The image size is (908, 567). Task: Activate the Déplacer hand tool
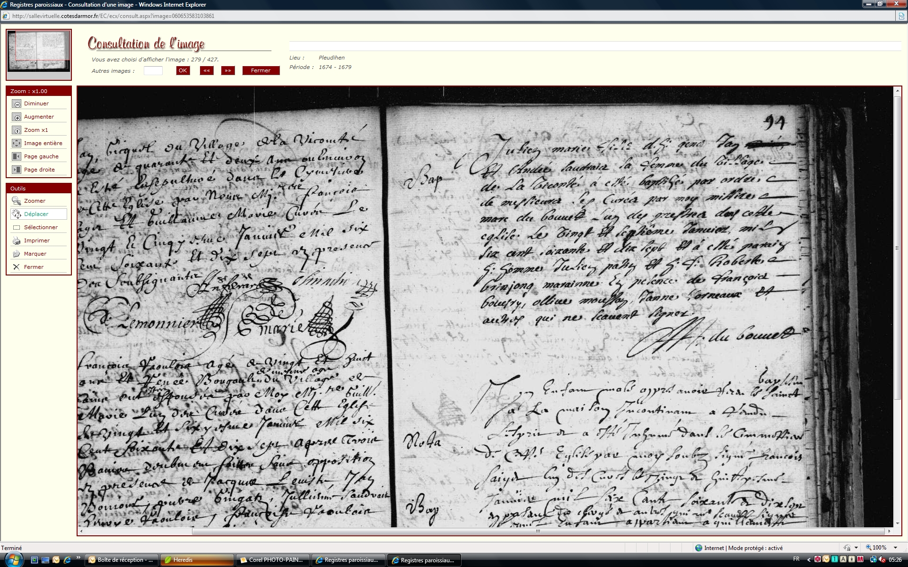tap(17, 214)
